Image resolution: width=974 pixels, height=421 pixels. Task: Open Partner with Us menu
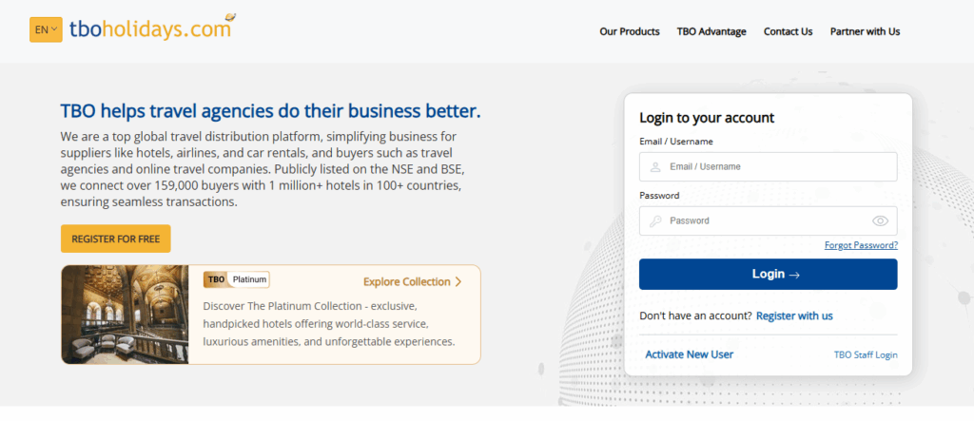[865, 31]
